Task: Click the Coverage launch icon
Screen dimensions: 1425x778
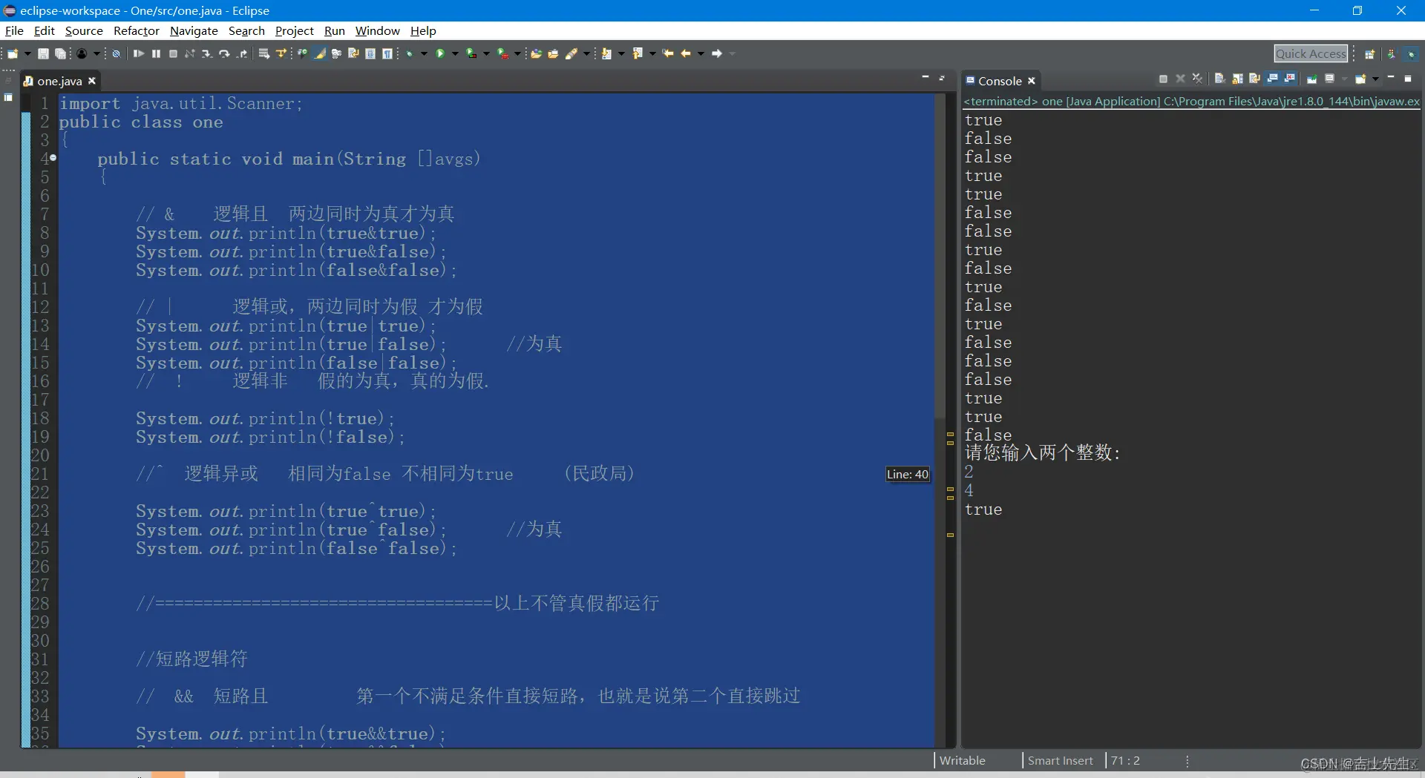Action: tap(471, 53)
